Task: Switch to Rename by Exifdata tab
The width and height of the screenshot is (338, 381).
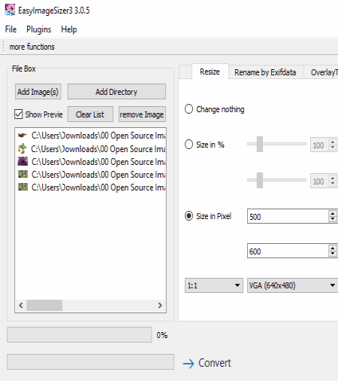Action: (265, 72)
